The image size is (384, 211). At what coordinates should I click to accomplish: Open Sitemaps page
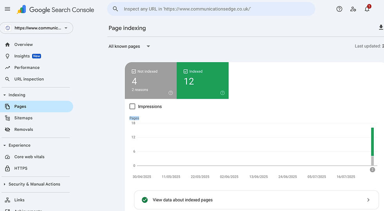[23, 118]
